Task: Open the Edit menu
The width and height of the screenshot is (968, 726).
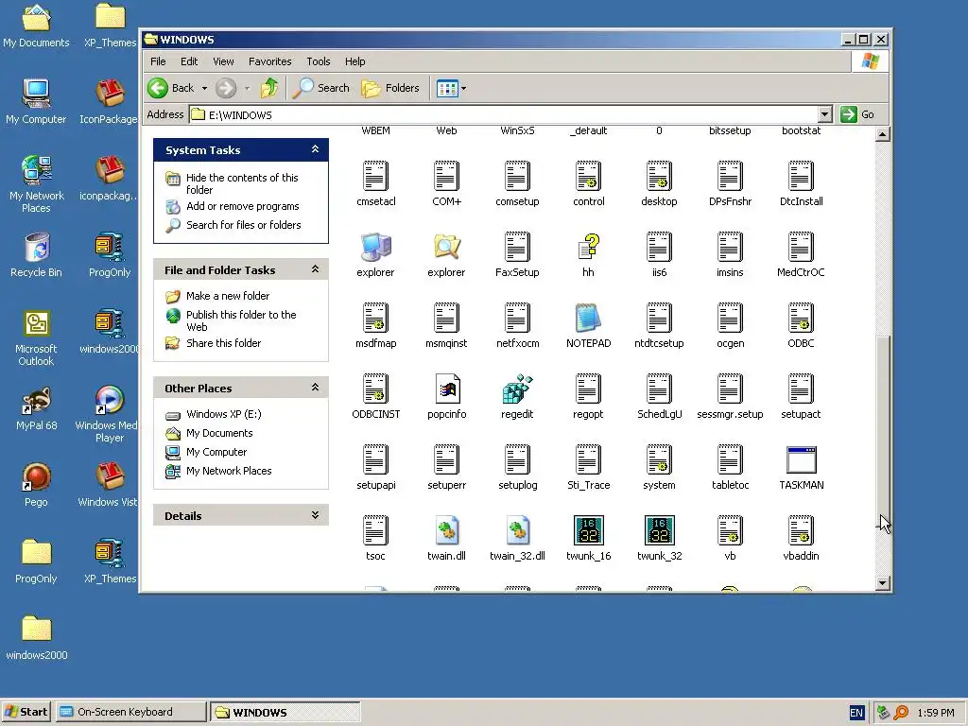Action: click(189, 61)
